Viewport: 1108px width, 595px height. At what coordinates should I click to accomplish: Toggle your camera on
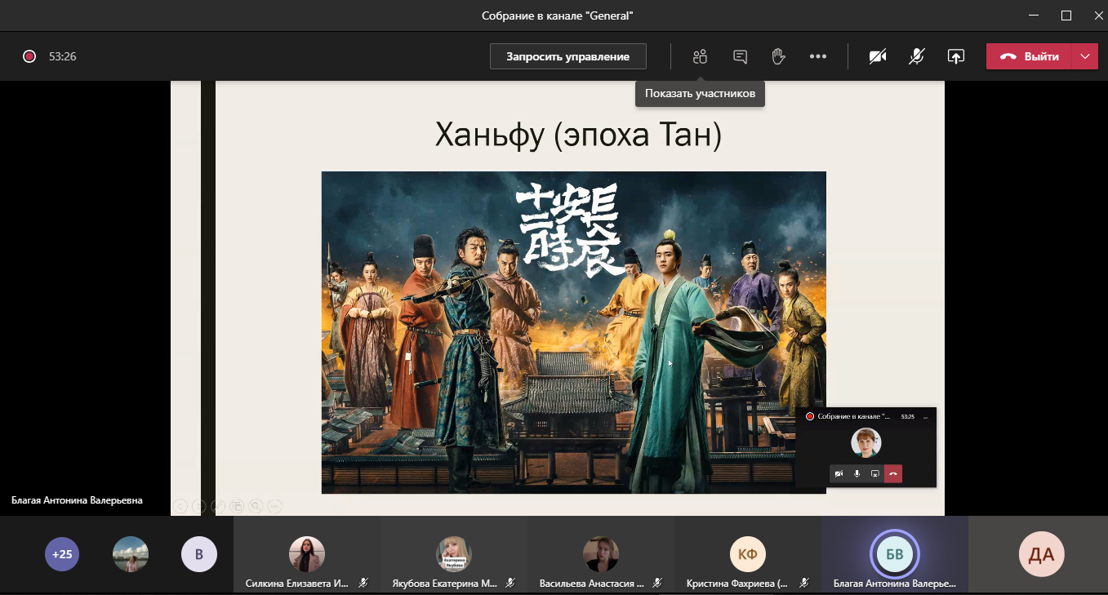[878, 56]
